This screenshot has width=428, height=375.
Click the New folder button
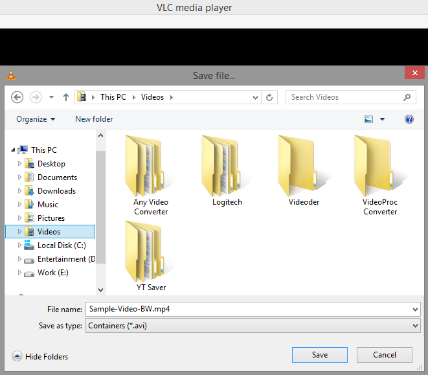(94, 119)
